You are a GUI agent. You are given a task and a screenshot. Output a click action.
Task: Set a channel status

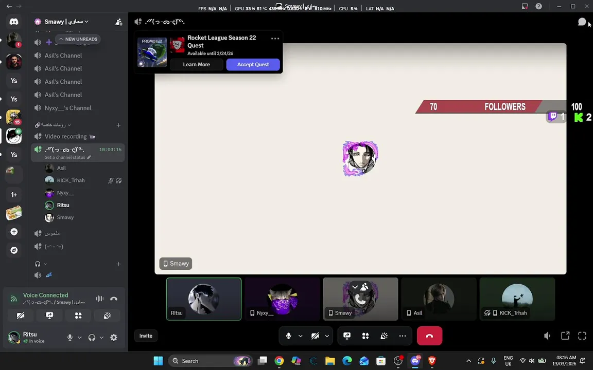[x=67, y=157]
